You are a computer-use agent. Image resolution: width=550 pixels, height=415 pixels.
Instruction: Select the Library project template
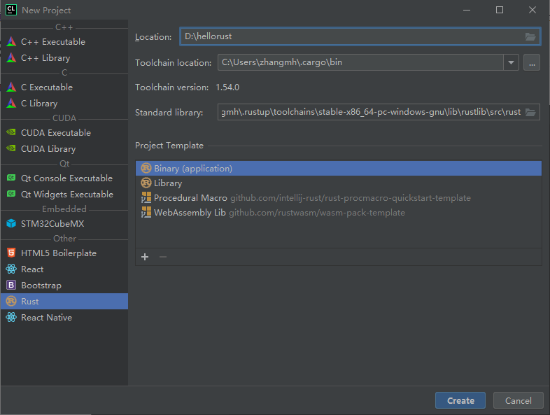coord(339,183)
